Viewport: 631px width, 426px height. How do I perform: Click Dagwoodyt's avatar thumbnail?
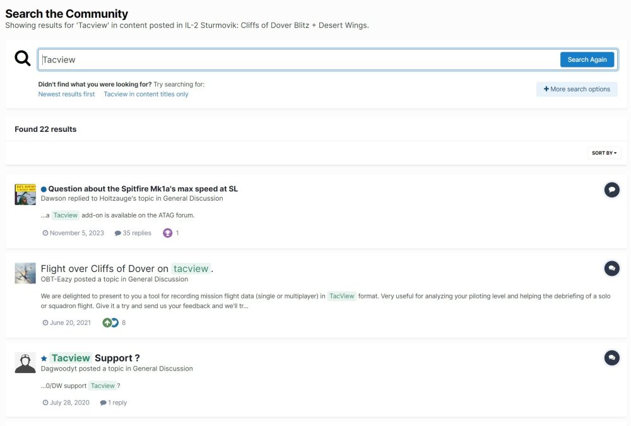pyautogui.click(x=25, y=363)
